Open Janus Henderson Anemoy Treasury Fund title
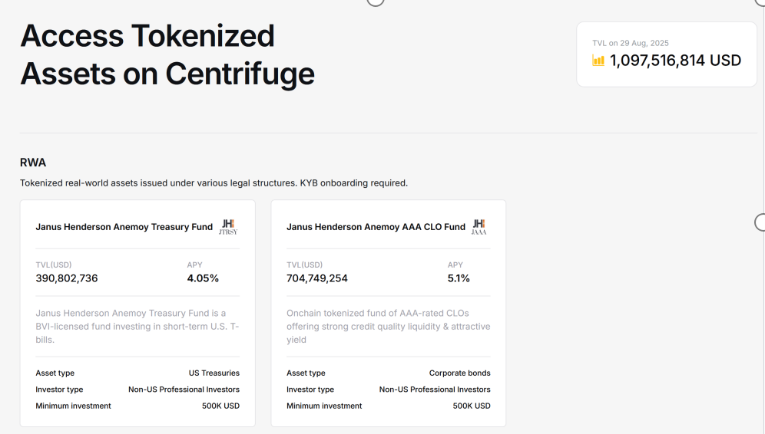This screenshot has height=434, width=765. point(124,227)
